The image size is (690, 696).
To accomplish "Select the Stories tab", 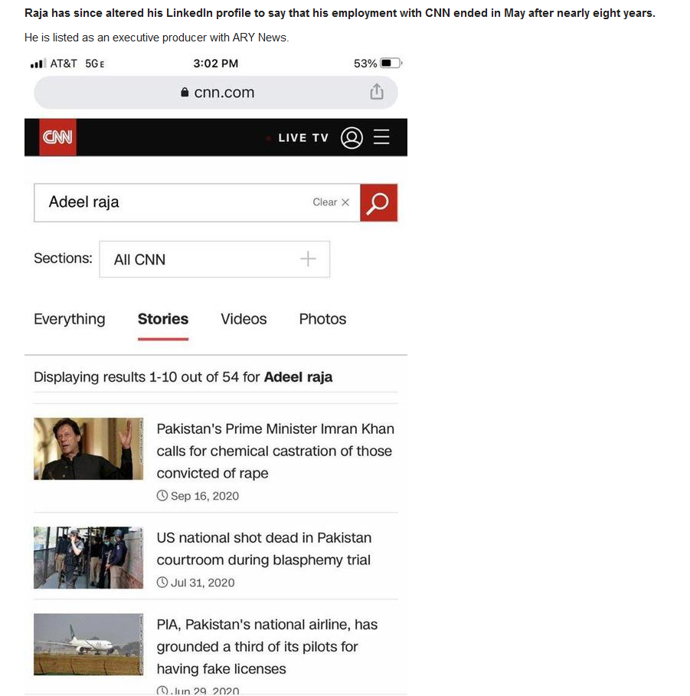I will [x=163, y=319].
